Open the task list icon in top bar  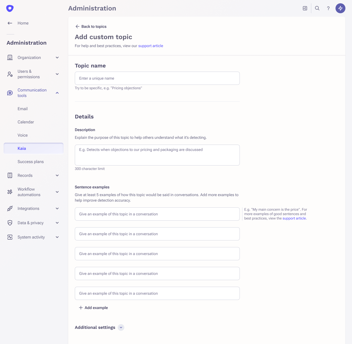point(305,8)
